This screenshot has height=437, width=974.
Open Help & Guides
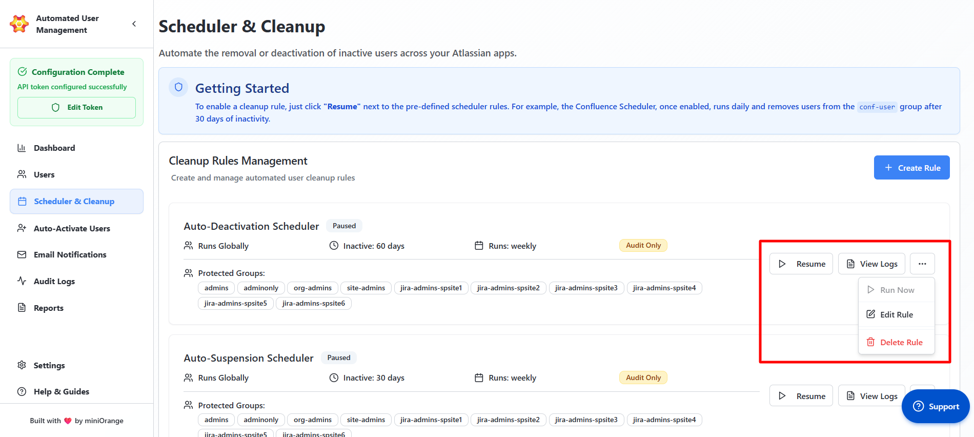76,392
